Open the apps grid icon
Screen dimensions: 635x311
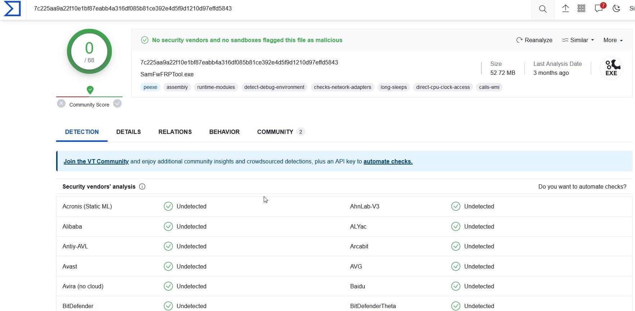click(x=581, y=9)
